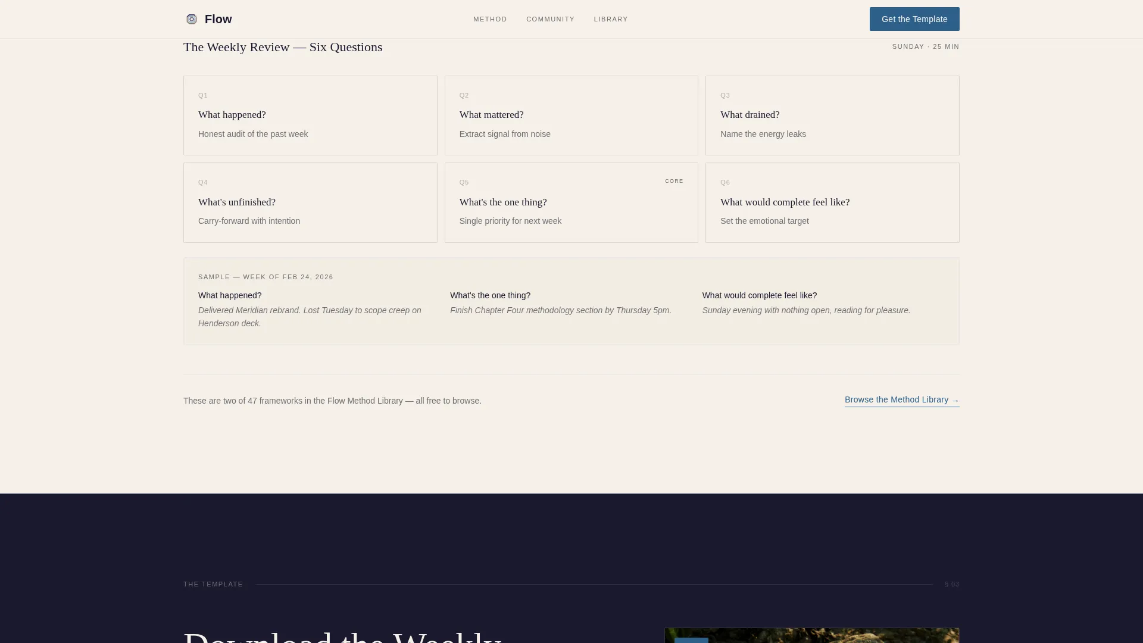1143x643 pixels.
Task: Click the SUNDAY · 25 MIN label
Action: tap(926, 46)
